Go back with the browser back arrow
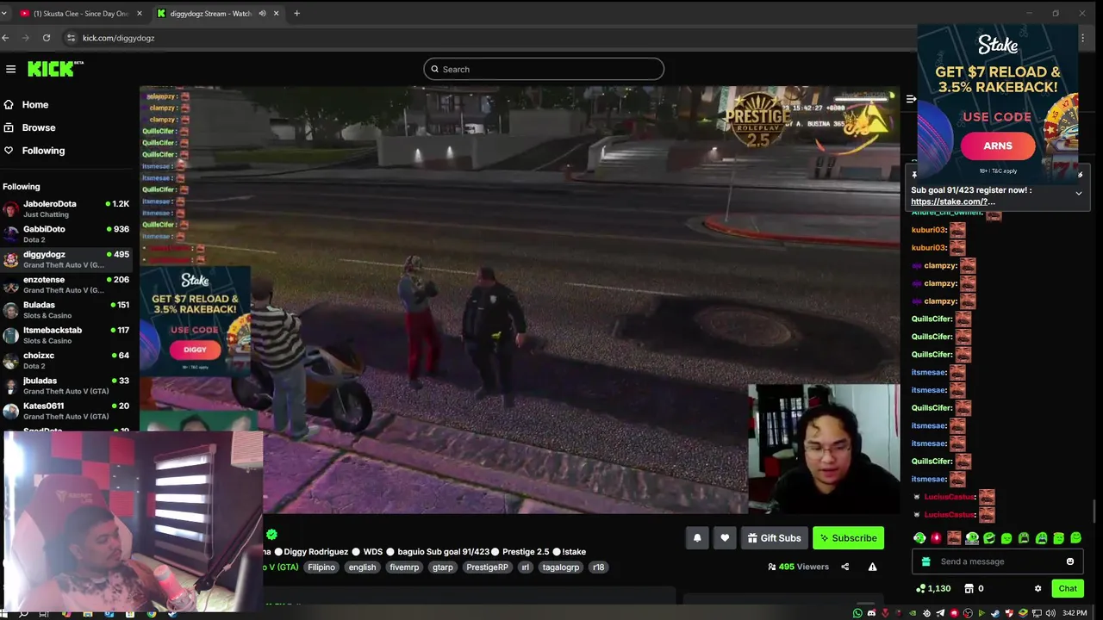Image resolution: width=1103 pixels, height=620 pixels. [x=6, y=38]
